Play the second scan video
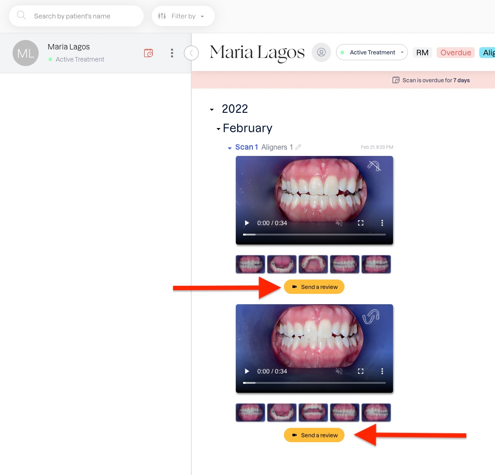 pos(247,371)
